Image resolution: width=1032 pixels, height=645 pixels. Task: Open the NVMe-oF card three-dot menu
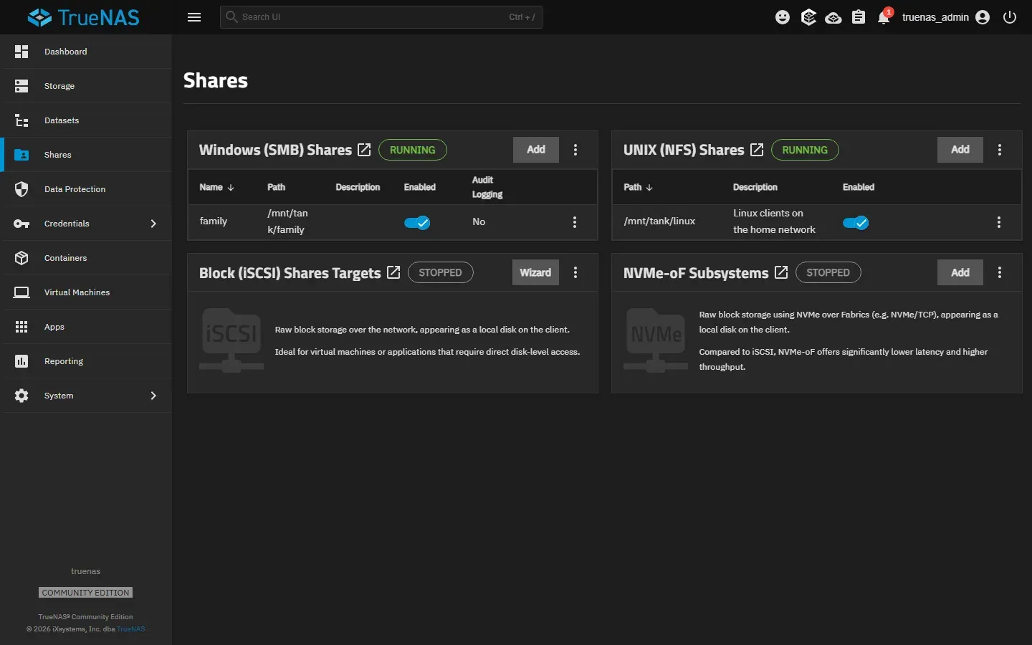tap(1000, 272)
